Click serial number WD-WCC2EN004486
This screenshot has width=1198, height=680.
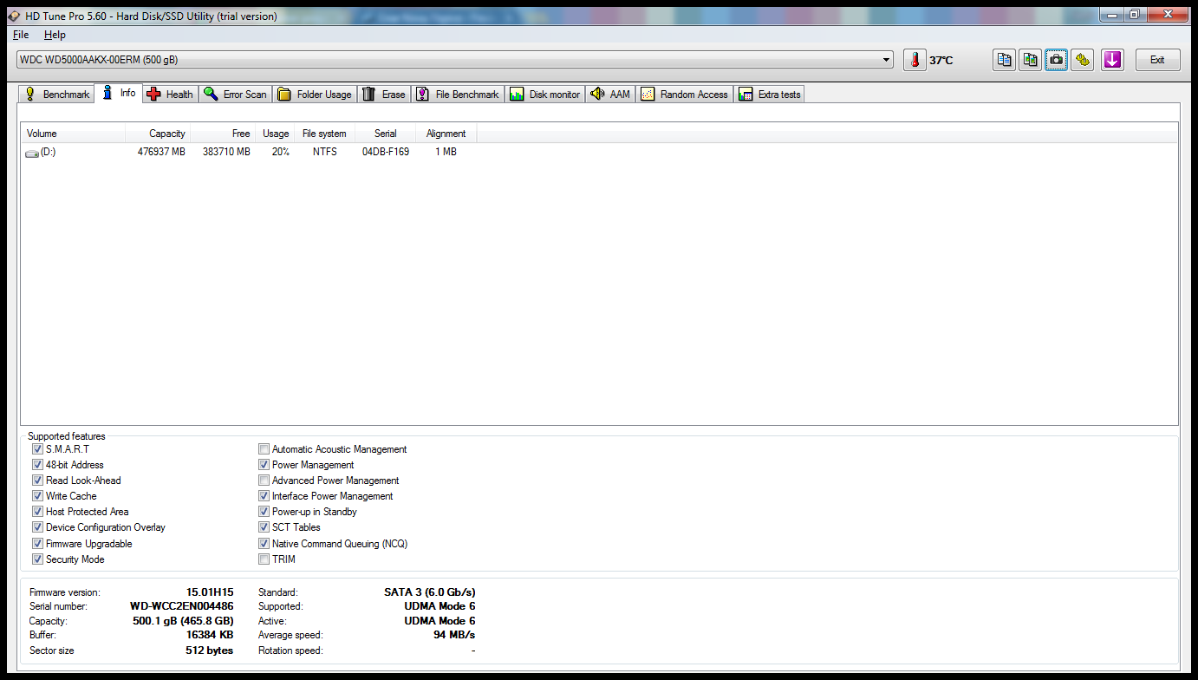pyautogui.click(x=181, y=606)
